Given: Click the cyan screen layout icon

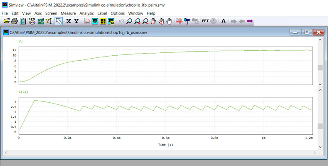Looking at the screenshot, I should click(95, 21).
